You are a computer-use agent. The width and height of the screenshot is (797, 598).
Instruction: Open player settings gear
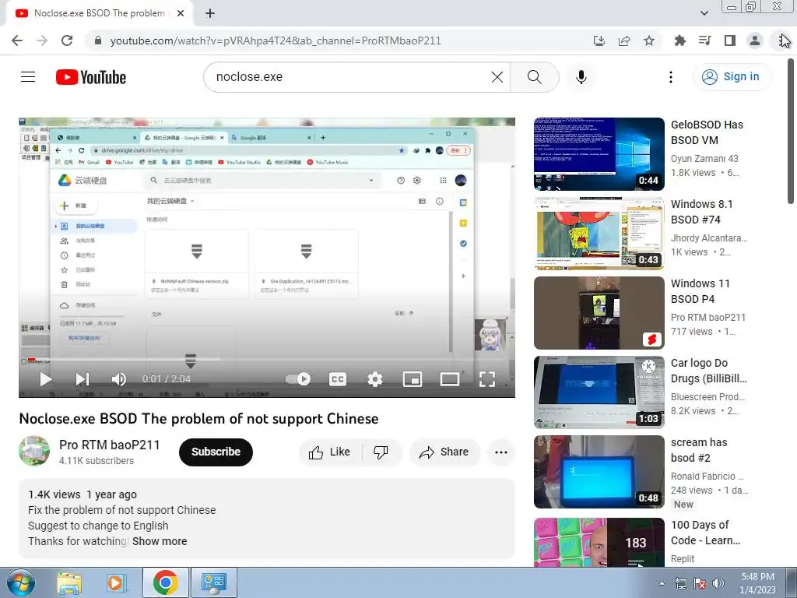pos(375,379)
